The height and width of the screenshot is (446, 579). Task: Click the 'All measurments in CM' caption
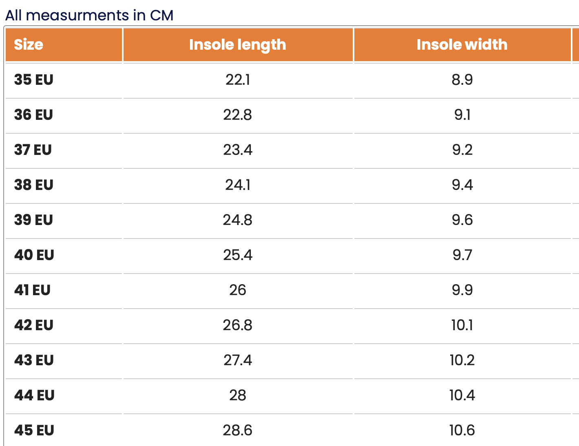pos(89,15)
